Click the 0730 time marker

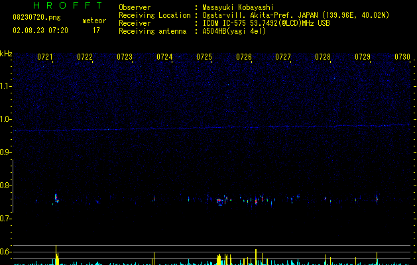(402, 57)
